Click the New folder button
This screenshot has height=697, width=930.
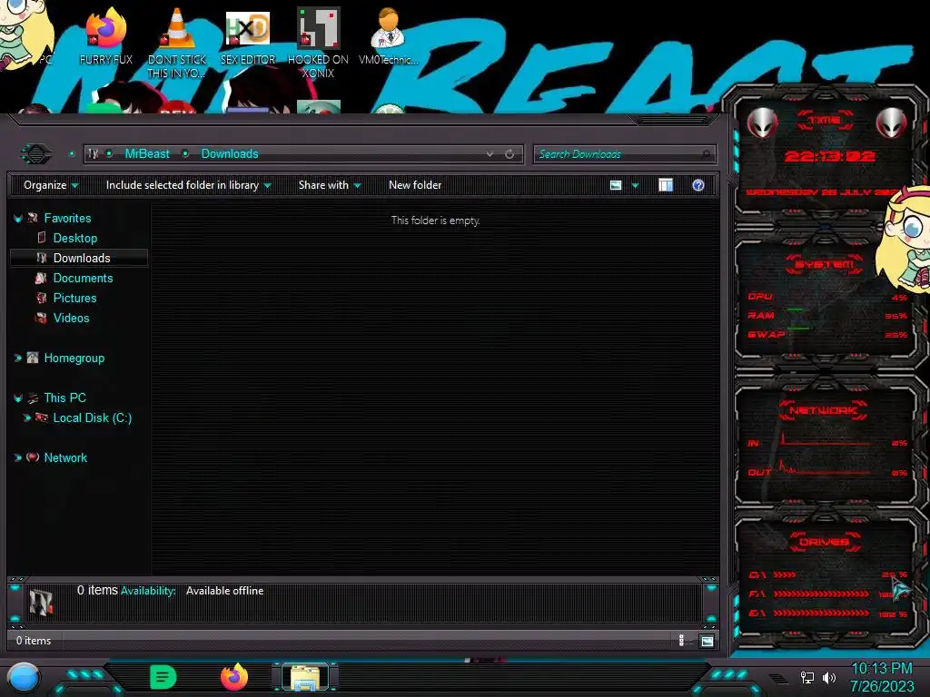coord(415,185)
